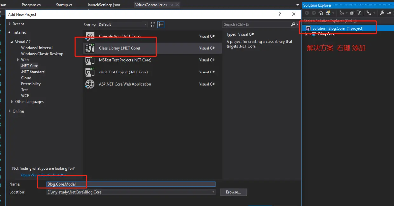Click the Collapse All icon in Solution Explorer
This screenshot has width=394, height=206.
point(352,13)
